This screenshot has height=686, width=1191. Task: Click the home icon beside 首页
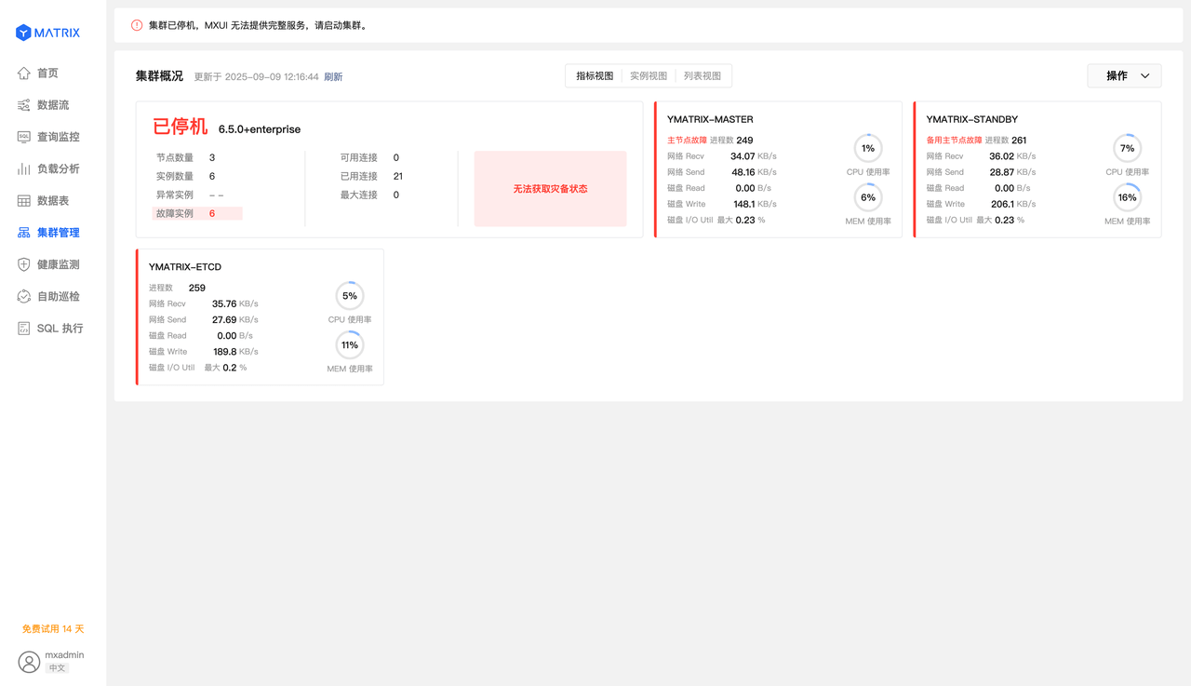(x=24, y=73)
